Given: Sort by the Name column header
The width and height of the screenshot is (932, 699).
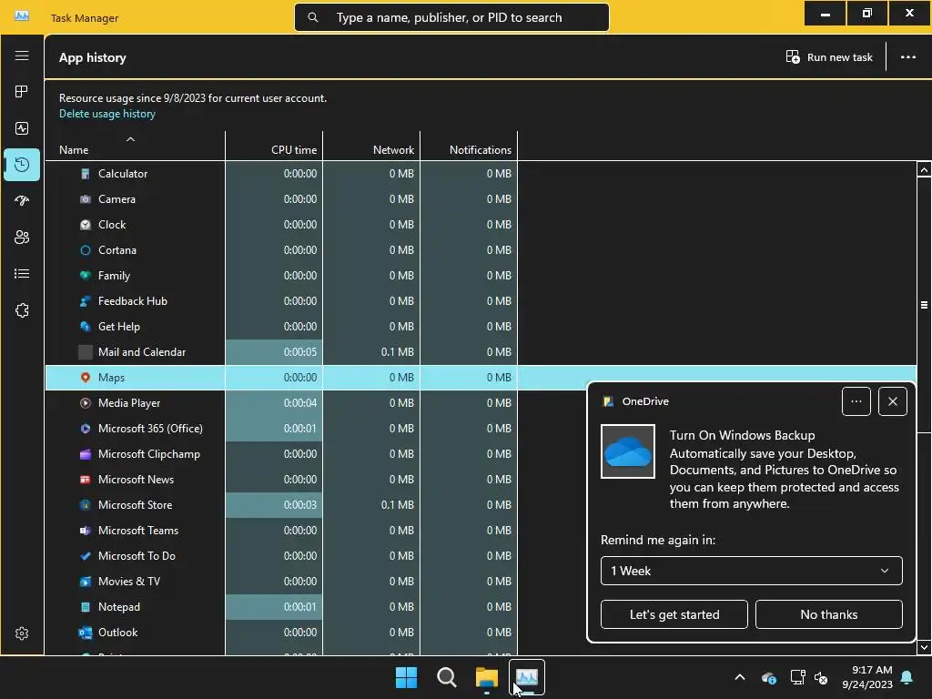Looking at the screenshot, I should click(135, 147).
